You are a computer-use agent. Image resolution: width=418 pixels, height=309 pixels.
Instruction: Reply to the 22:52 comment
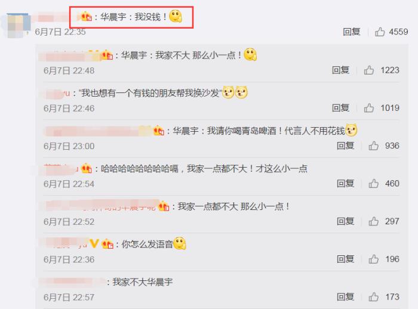pyautogui.click(x=346, y=221)
